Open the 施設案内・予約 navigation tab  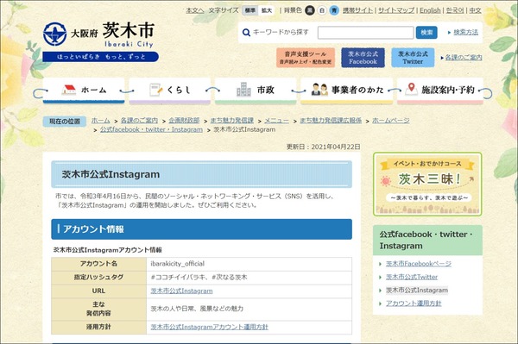(440, 91)
